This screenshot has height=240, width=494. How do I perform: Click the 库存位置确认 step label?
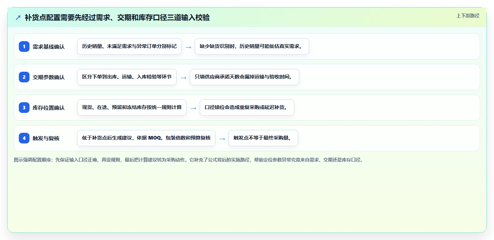click(x=49, y=108)
